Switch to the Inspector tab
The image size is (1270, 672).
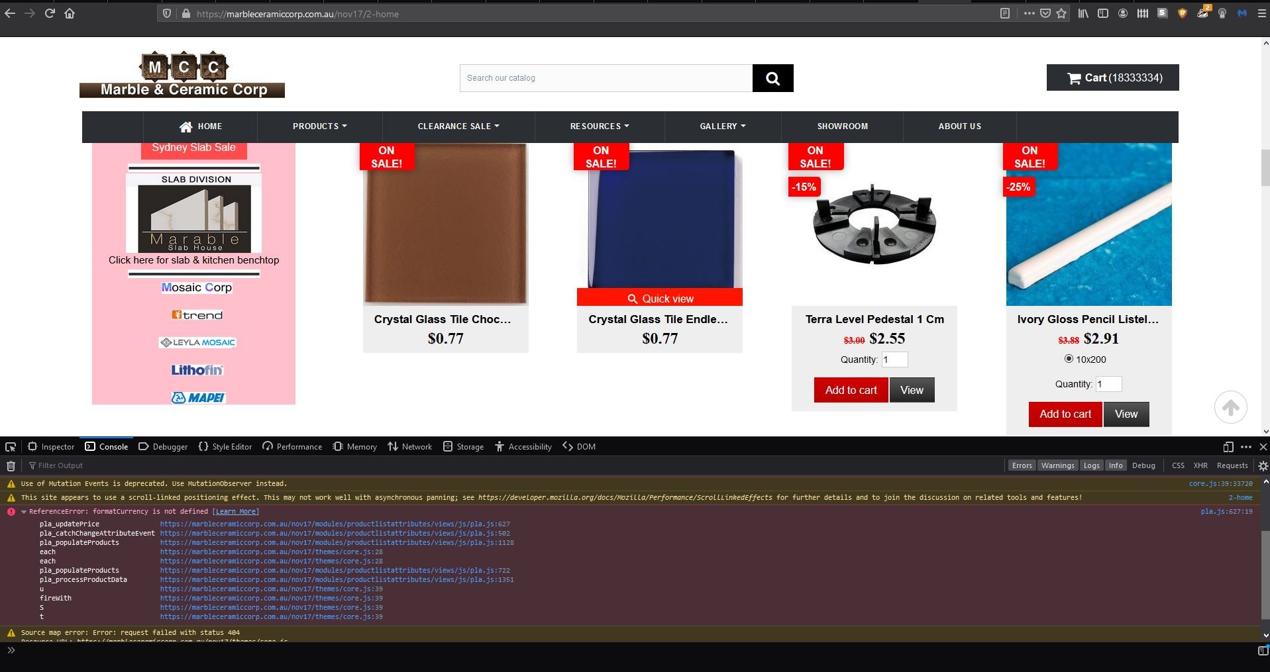click(x=51, y=447)
